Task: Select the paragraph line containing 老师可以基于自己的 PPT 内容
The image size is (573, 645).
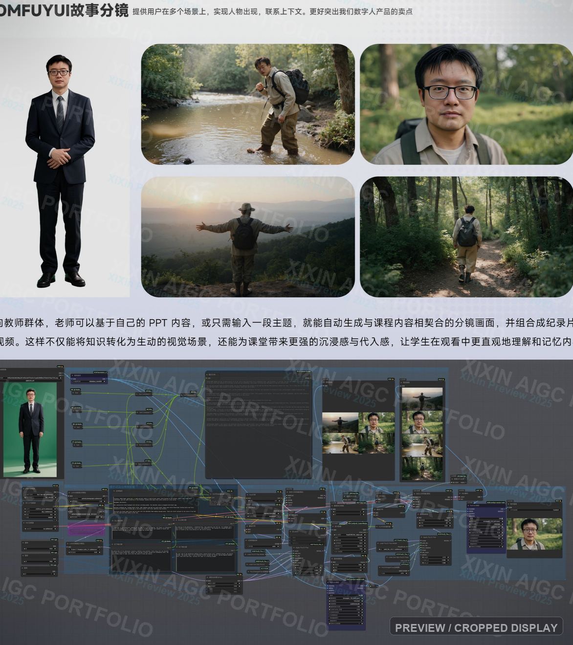Action: [286, 322]
